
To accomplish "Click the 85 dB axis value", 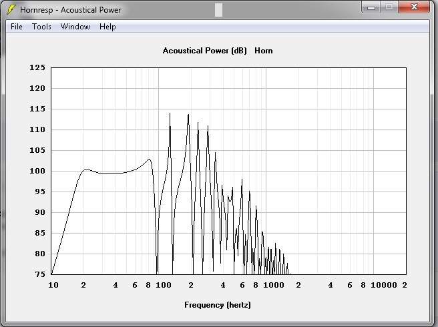I will 40,233.
